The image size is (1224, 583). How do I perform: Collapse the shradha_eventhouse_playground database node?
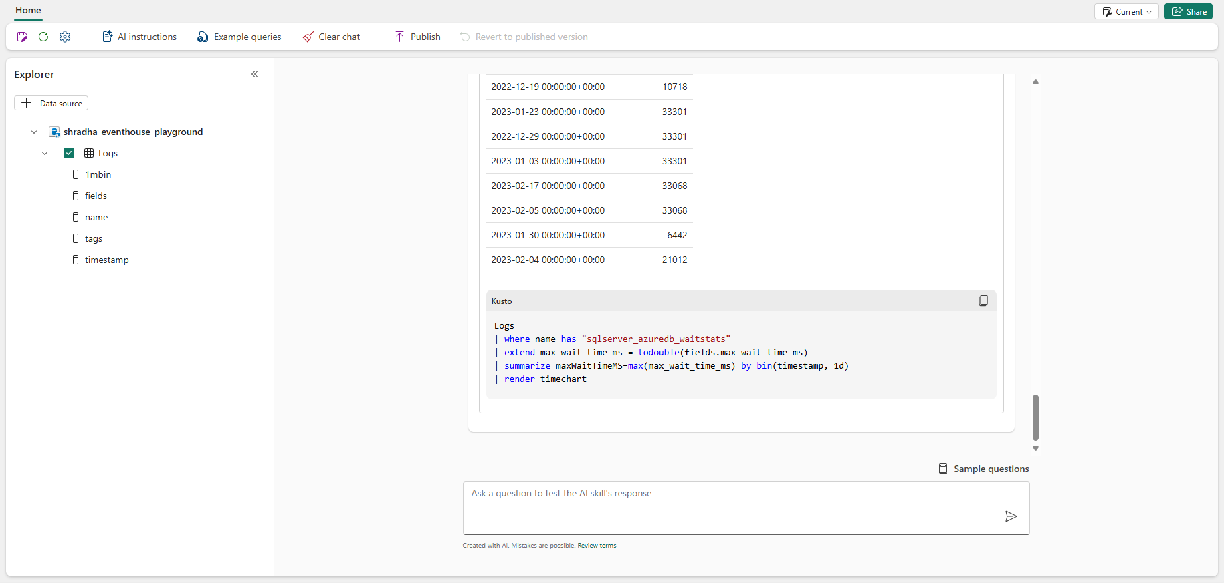[34, 132]
